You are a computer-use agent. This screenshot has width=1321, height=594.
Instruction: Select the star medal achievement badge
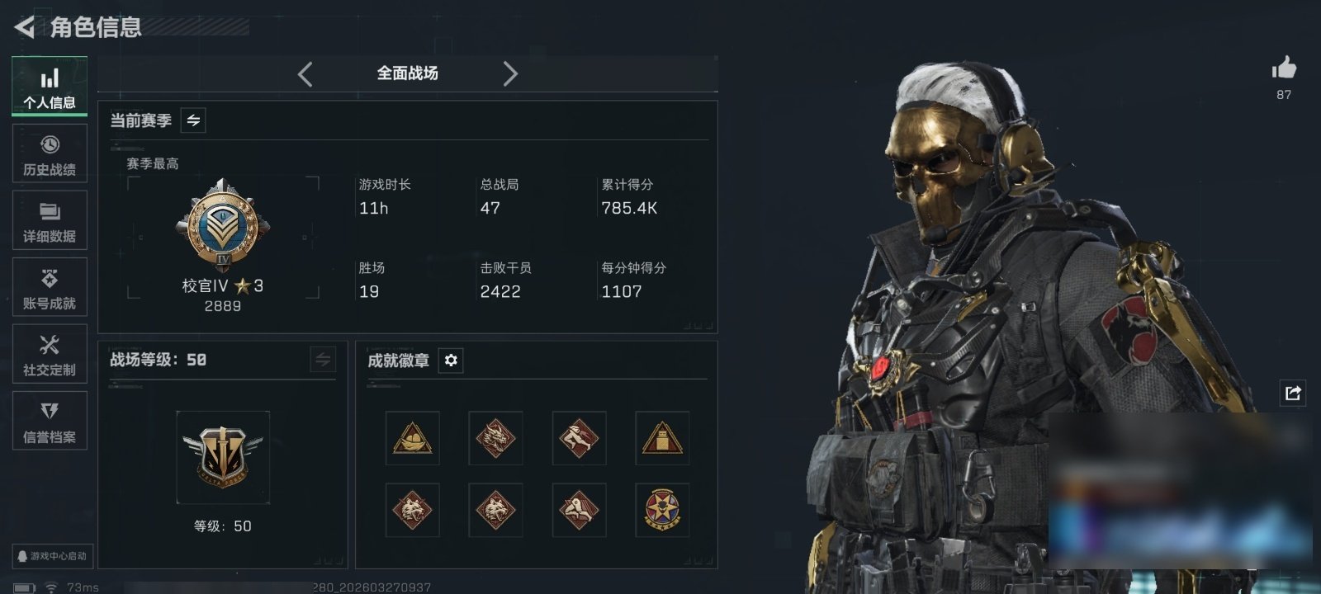662,510
